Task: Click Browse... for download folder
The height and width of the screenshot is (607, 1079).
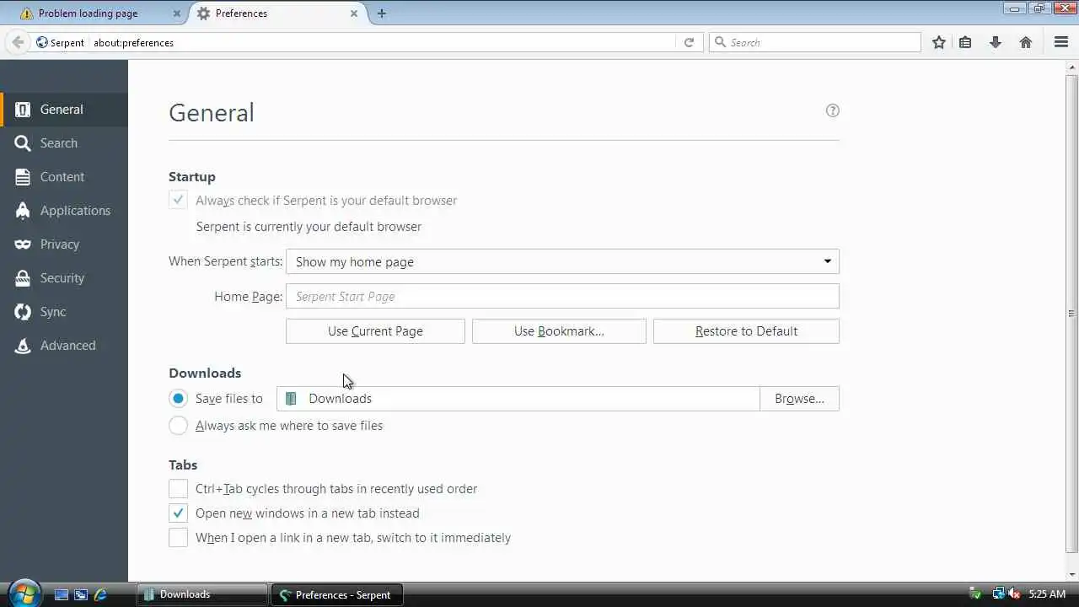Action: pyautogui.click(x=799, y=399)
